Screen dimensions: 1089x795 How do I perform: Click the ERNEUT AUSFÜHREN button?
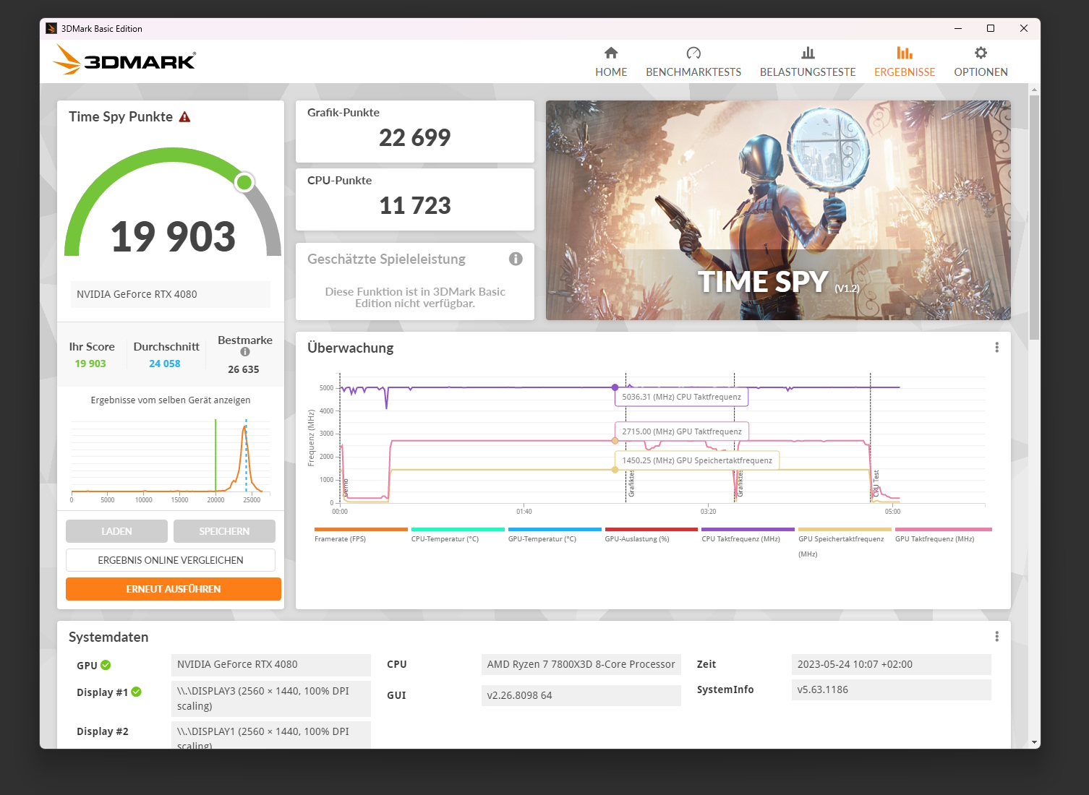174,589
